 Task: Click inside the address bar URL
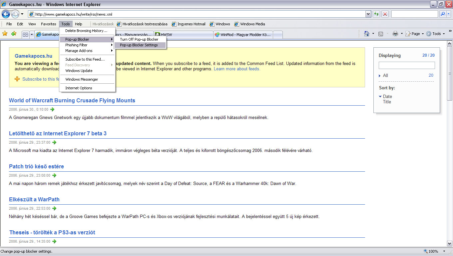tap(197, 14)
